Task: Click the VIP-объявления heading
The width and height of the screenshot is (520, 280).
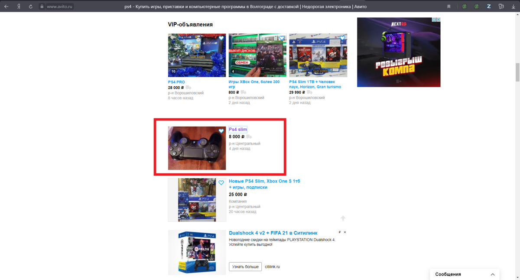Action: [x=190, y=25]
